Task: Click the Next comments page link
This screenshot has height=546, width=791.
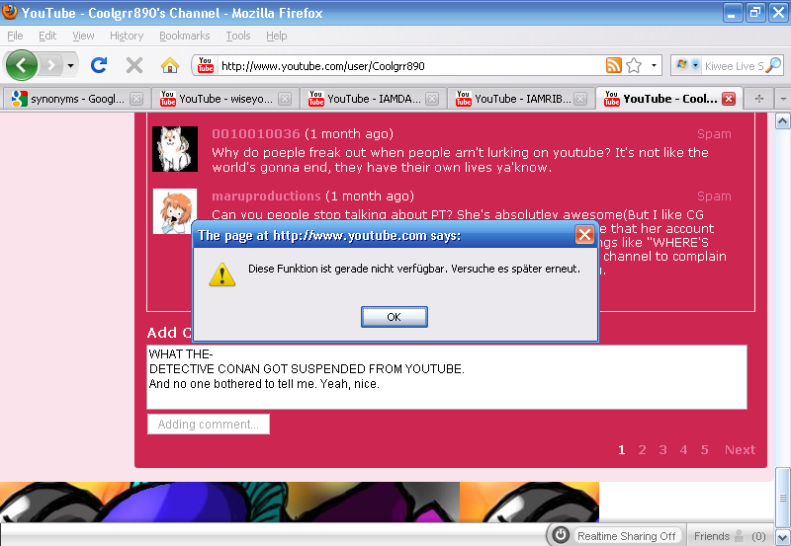Action: [740, 450]
